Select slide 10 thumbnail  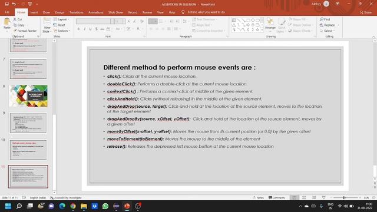pos(28,150)
